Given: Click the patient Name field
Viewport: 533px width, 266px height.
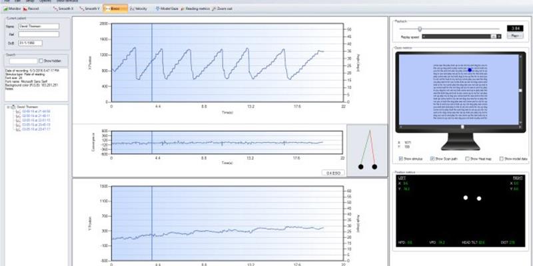Looking at the screenshot, I should click(39, 26).
